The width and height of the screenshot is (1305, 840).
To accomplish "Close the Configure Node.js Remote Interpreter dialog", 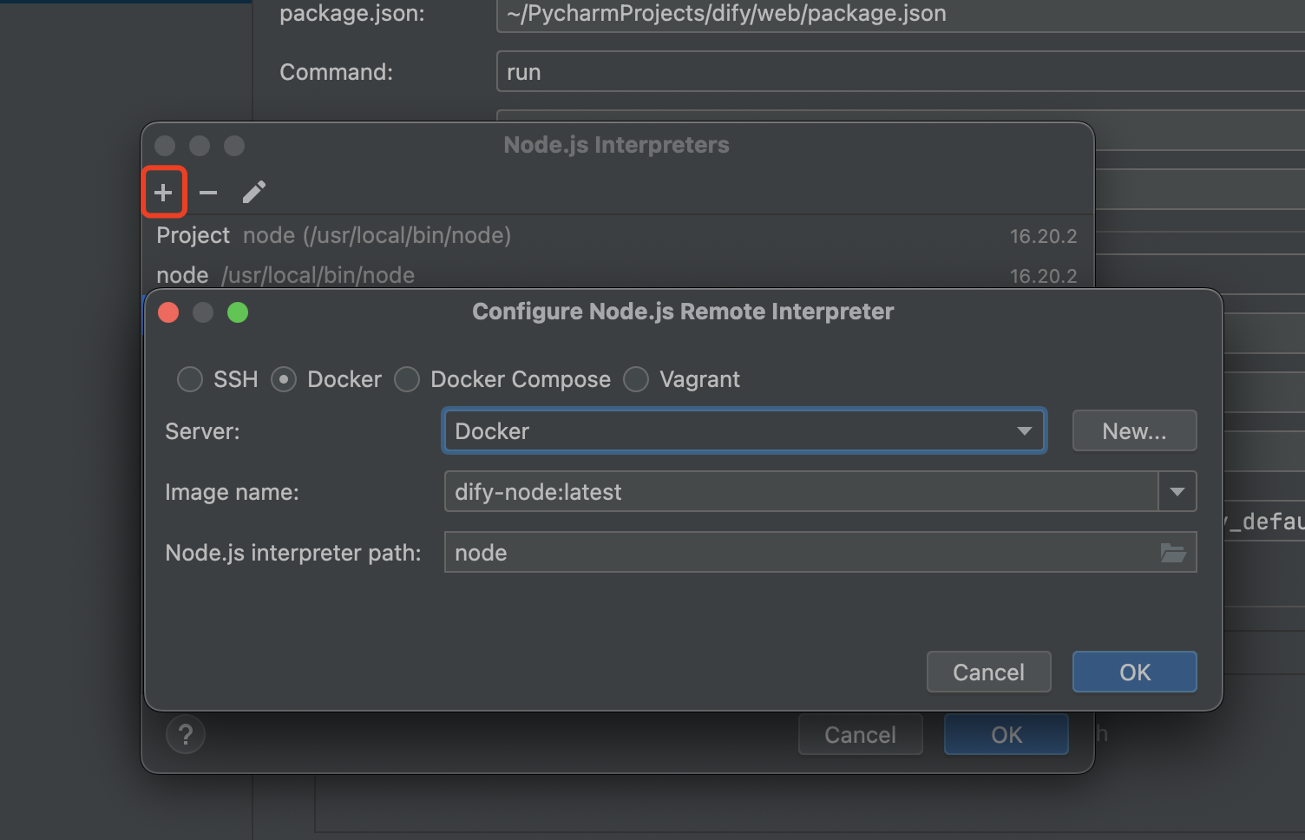I will (168, 312).
